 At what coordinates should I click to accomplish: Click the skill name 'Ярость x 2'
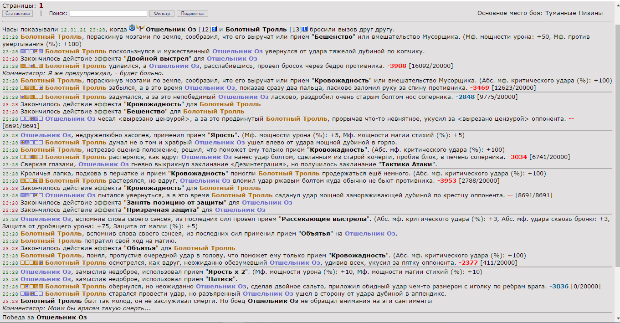[x=227, y=272]
